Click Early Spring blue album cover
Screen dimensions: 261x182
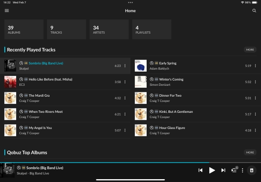(140, 66)
